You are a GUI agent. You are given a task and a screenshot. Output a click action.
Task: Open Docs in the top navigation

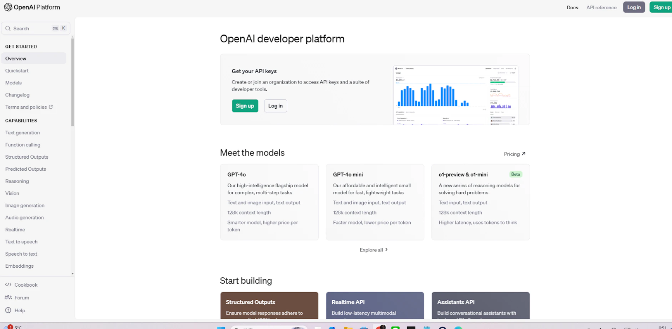(x=572, y=7)
